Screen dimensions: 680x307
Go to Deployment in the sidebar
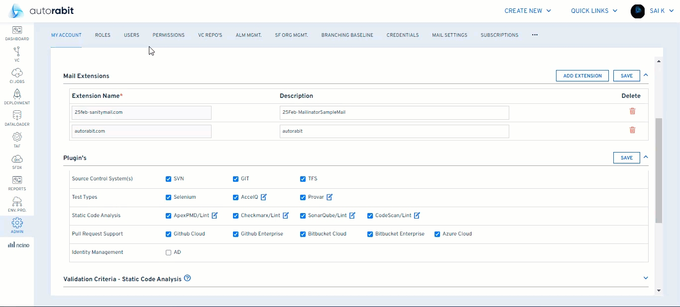(x=17, y=97)
